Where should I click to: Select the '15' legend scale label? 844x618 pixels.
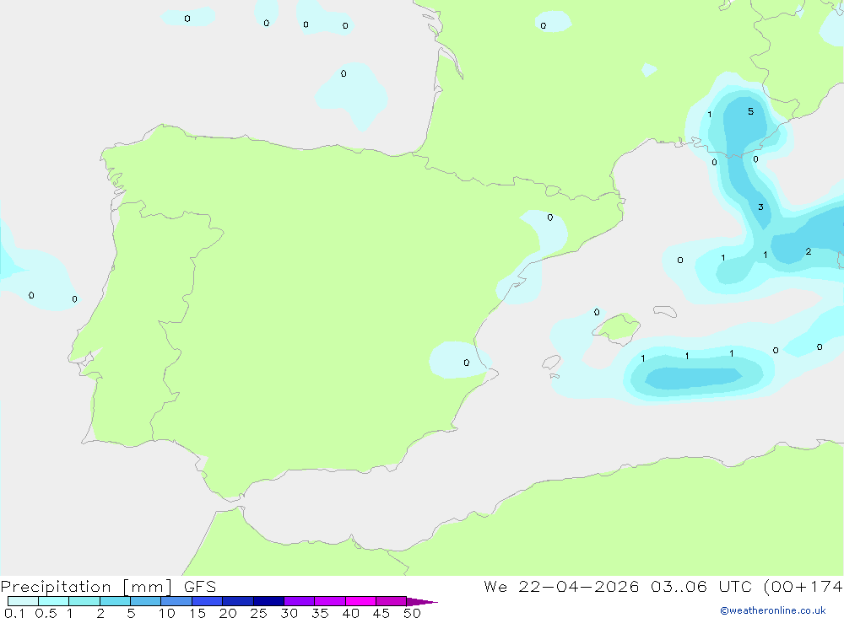click(x=197, y=613)
